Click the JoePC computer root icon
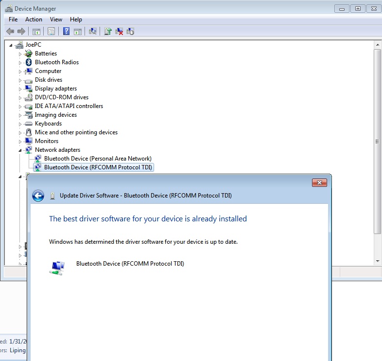The height and width of the screenshot is (361, 382). coord(19,45)
